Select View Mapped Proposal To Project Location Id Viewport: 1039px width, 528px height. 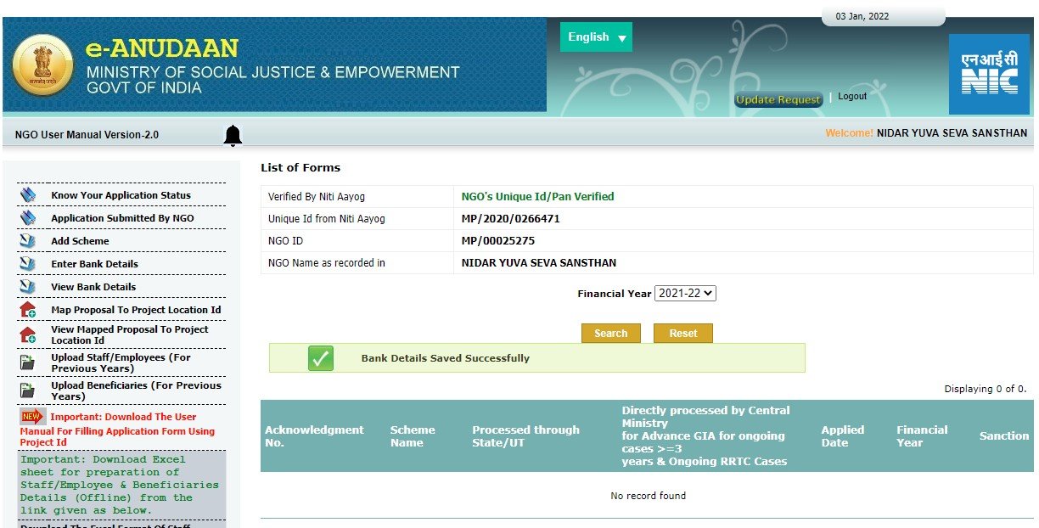pyautogui.click(x=129, y=334)
